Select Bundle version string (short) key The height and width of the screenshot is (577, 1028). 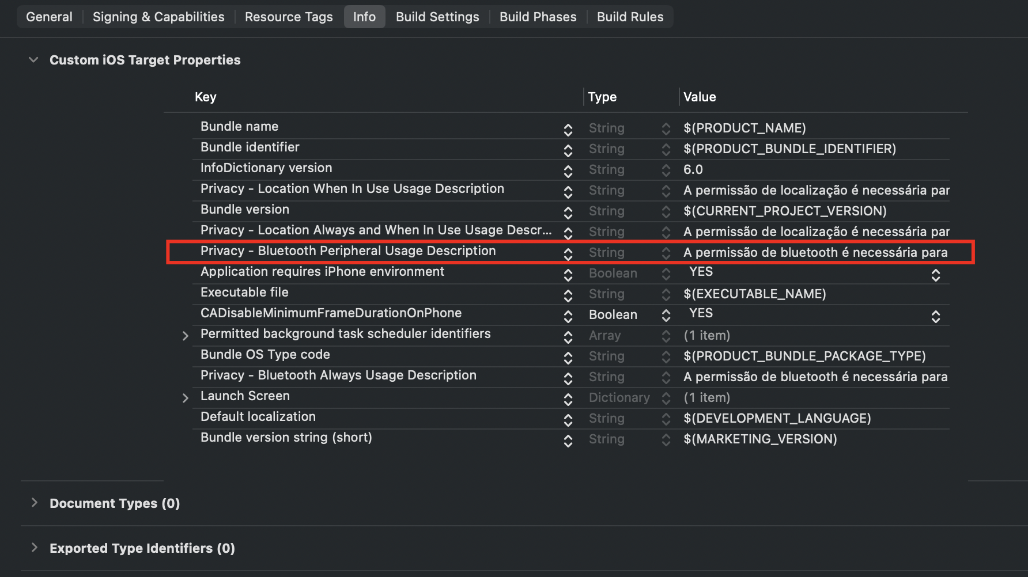click(286, 438)
